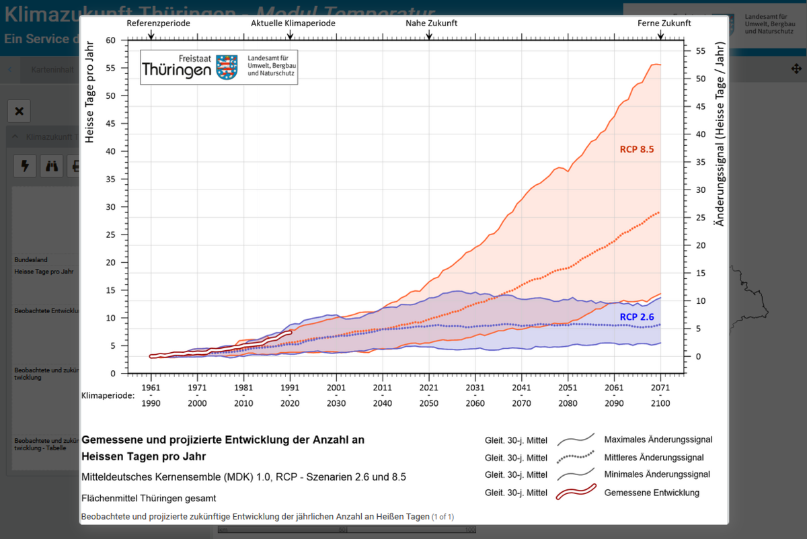Click the image counter (1 of 1)
This screenshot has height=539, width=807.
point(443,517)
